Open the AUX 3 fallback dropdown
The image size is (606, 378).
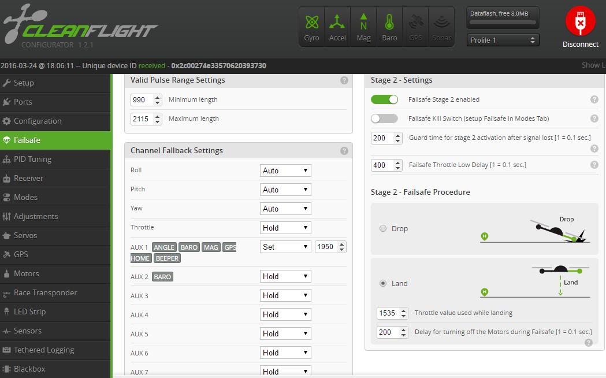(x=285, y=295)
